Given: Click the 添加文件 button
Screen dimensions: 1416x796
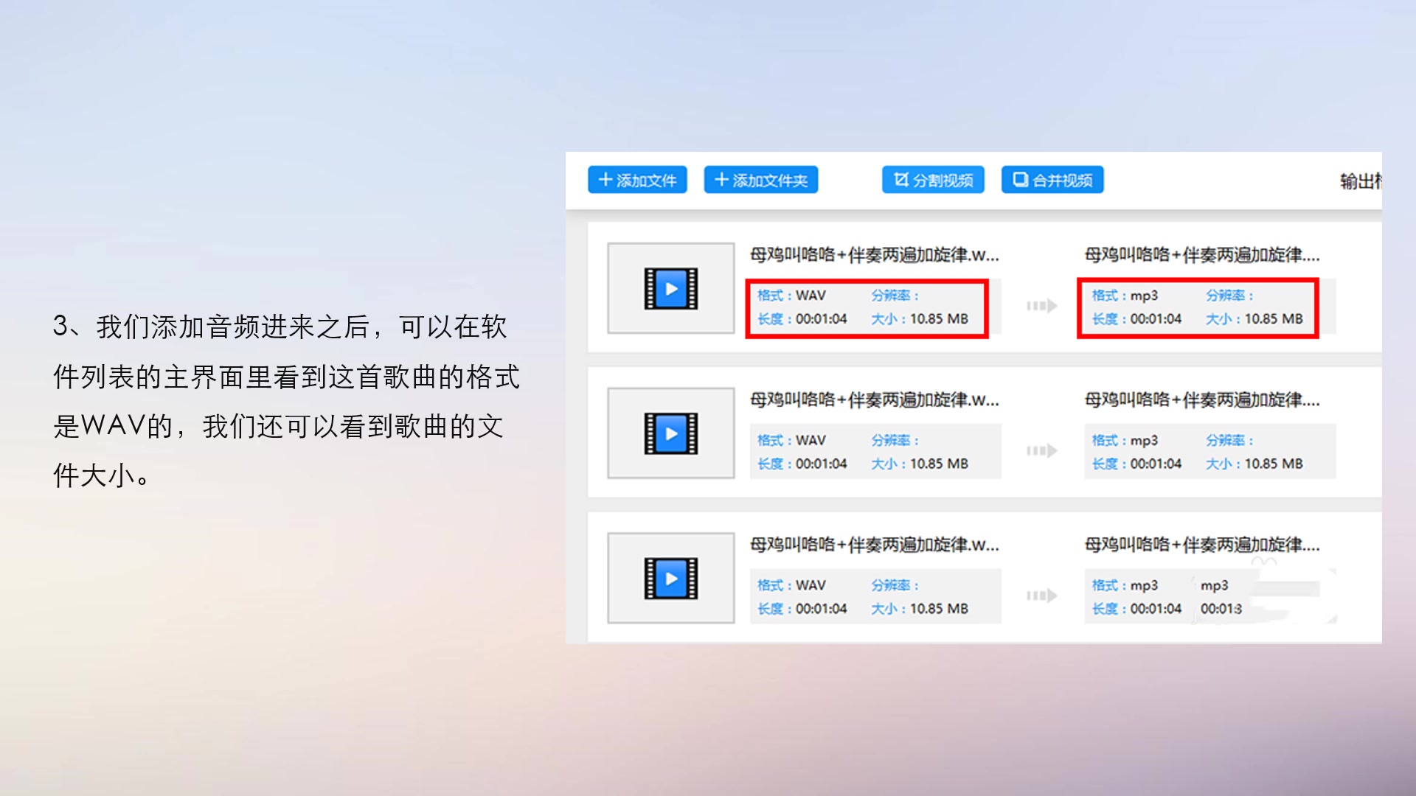Looking at the screenshot, I should 637,180.
